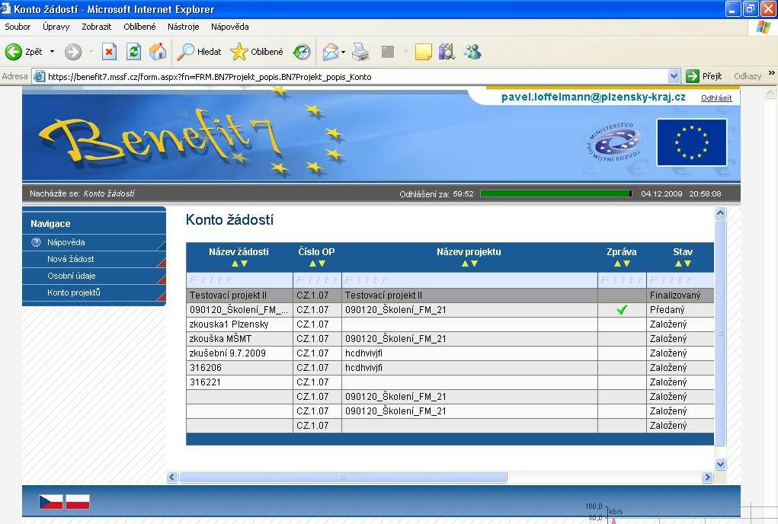Click the session timeout green progress bar

tap(556, 194)
